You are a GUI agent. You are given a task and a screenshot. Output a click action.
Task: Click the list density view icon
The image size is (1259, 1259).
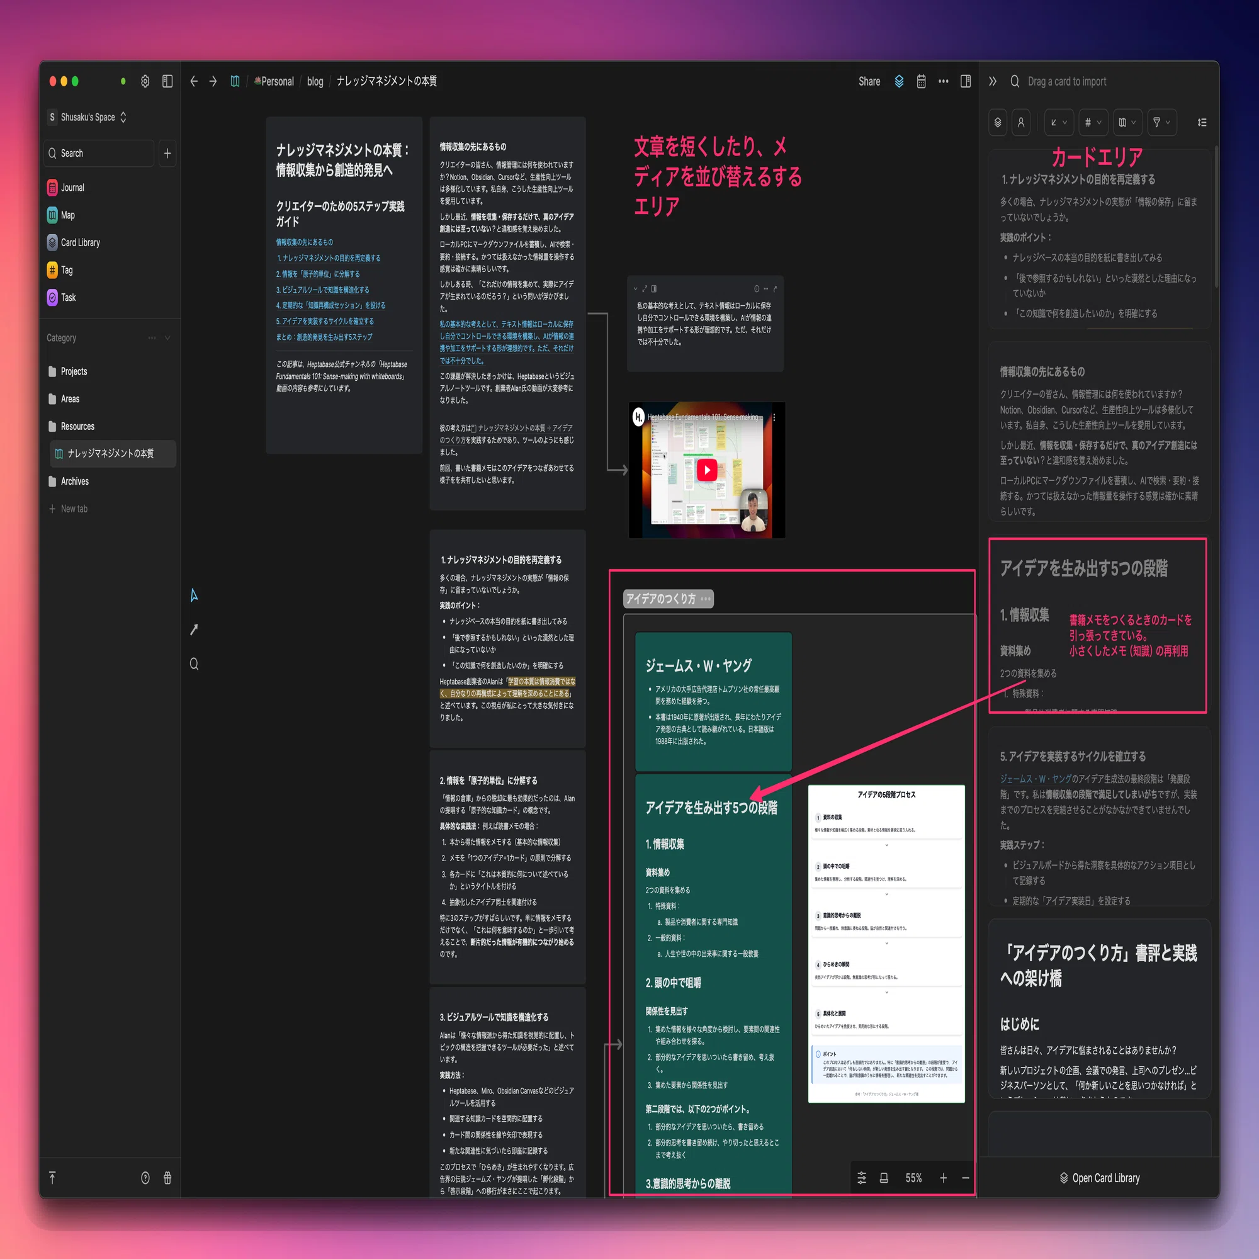[1202, 123]
